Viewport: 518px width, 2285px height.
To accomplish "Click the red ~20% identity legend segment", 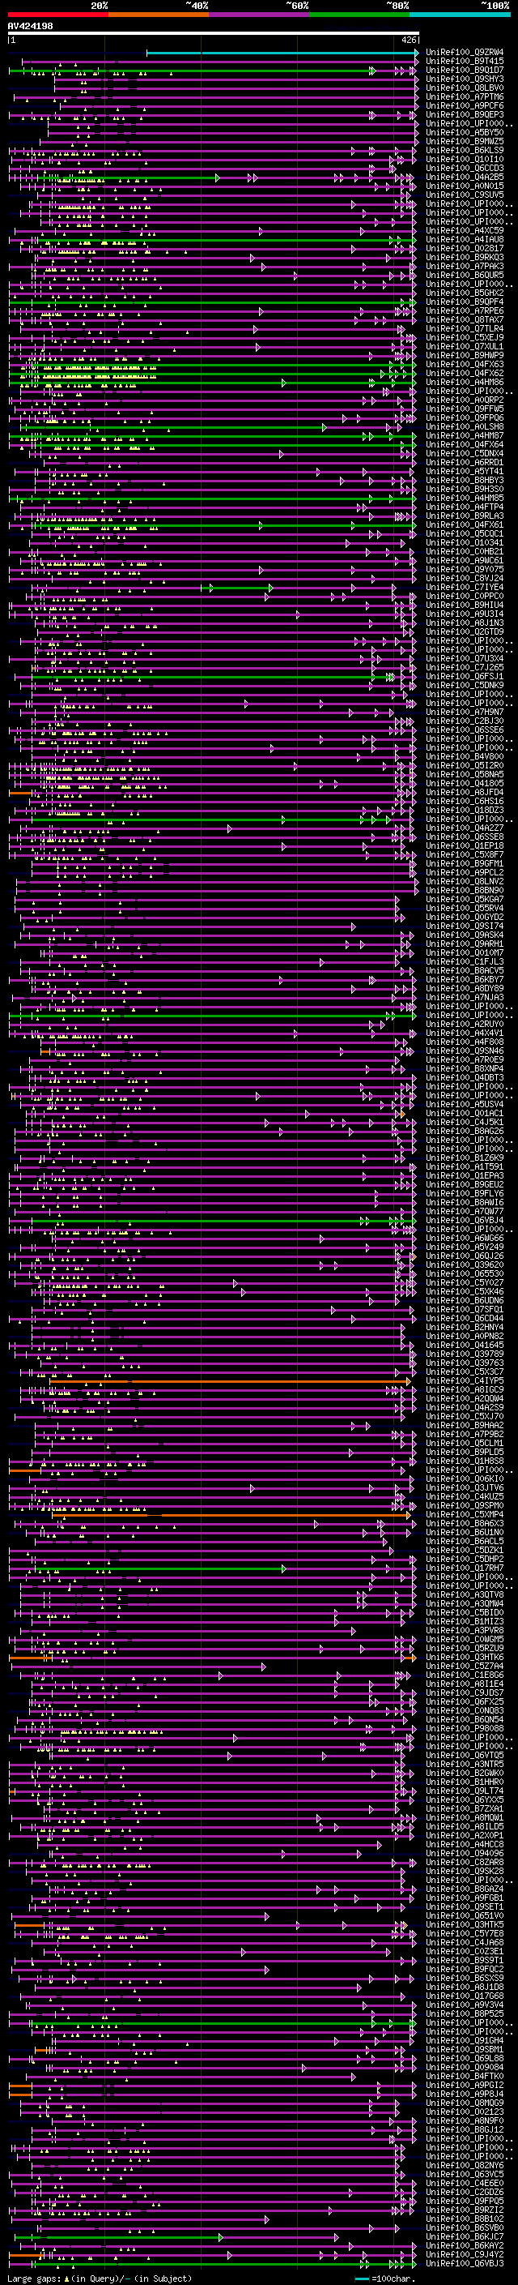I will point(58,15).
